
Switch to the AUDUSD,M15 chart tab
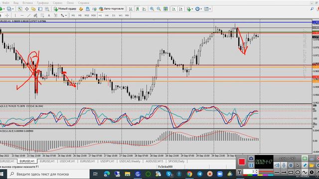coord(155,161)
